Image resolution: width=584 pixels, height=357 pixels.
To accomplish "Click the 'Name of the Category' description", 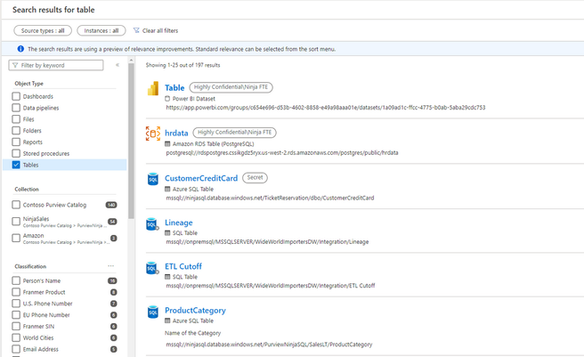I will 192,333.
